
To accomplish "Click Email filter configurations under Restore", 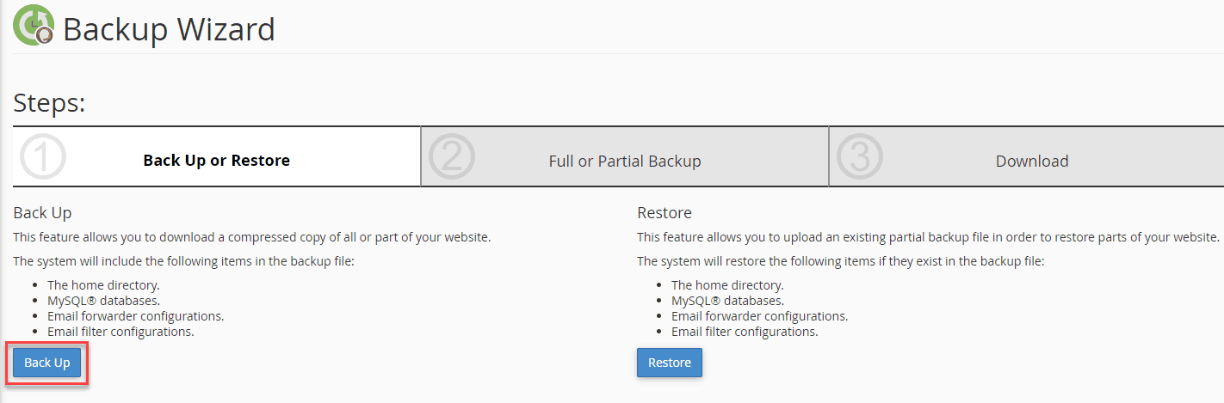I will [x=745, y=332].
